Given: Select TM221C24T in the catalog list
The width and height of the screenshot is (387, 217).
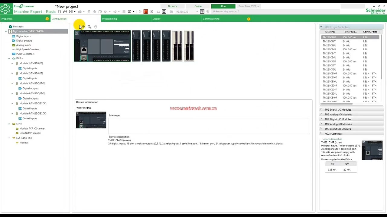Looking at the screenshot, I should coord(350,53).
